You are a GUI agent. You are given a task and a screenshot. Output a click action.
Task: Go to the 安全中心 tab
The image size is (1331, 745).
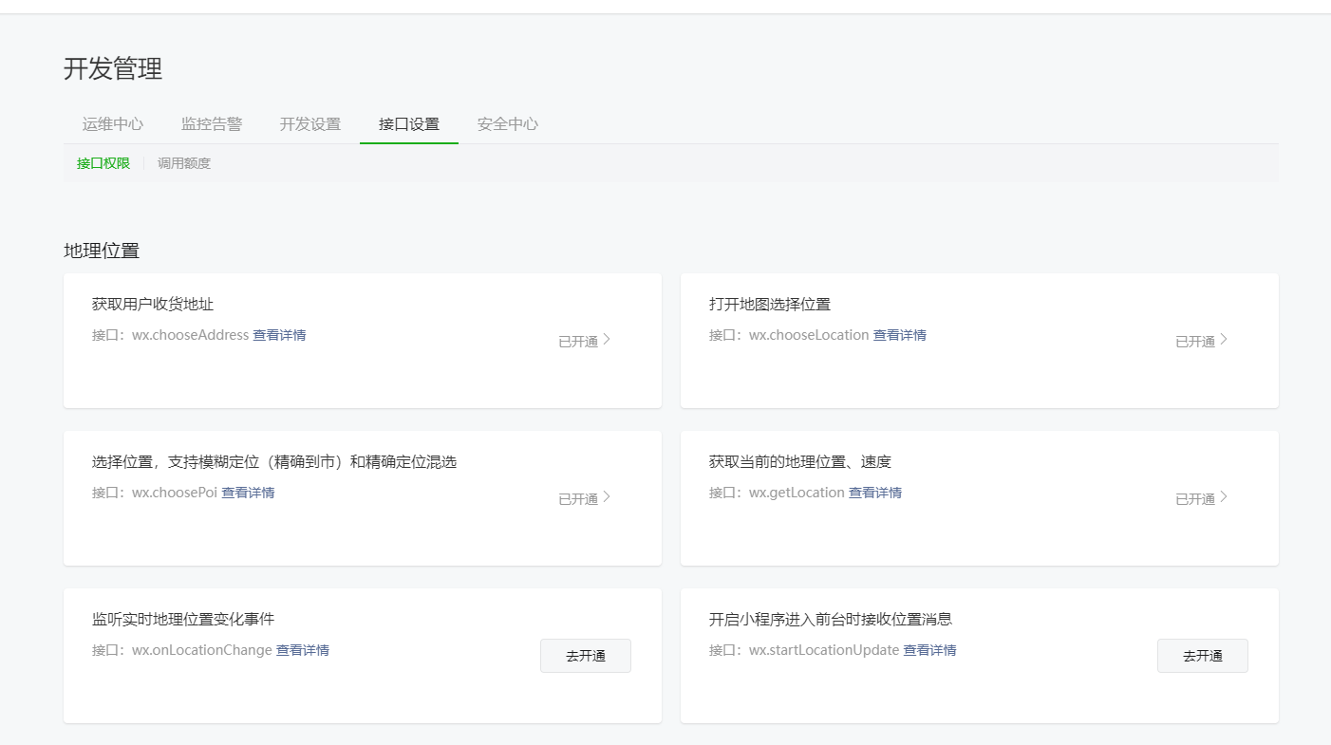508,124
